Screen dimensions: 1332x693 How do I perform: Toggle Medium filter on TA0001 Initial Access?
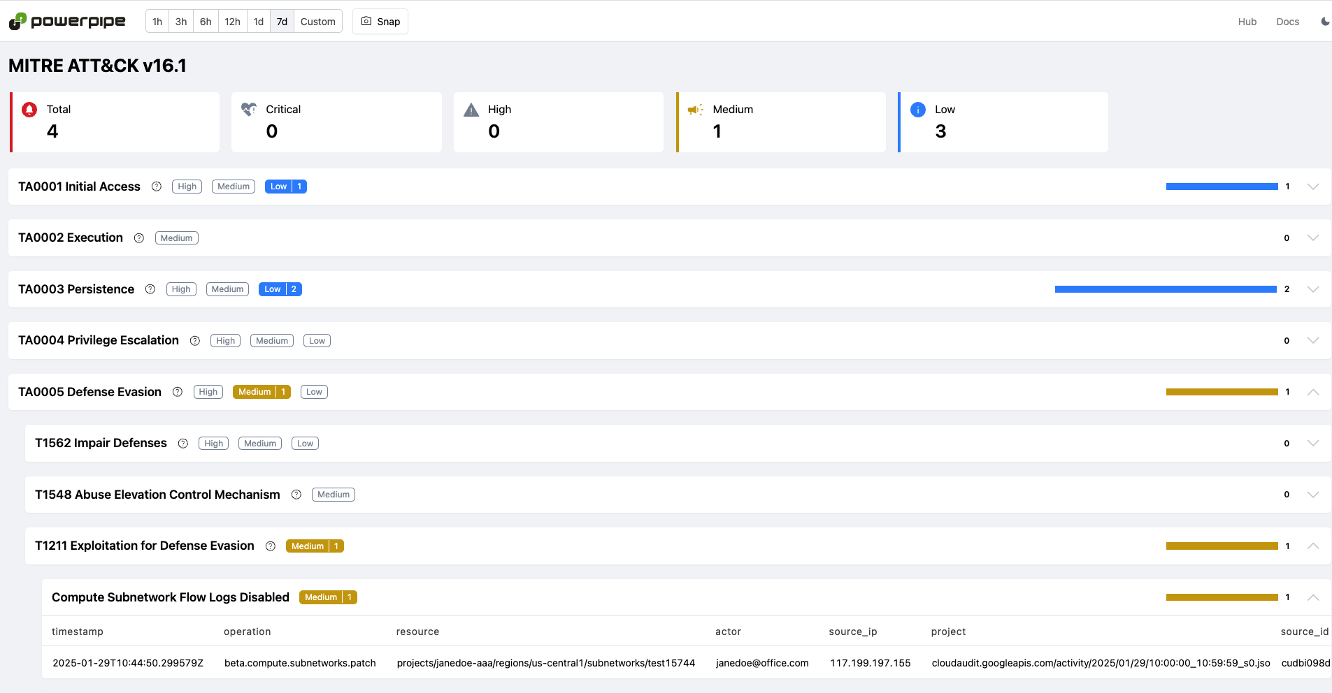(234, 187)
